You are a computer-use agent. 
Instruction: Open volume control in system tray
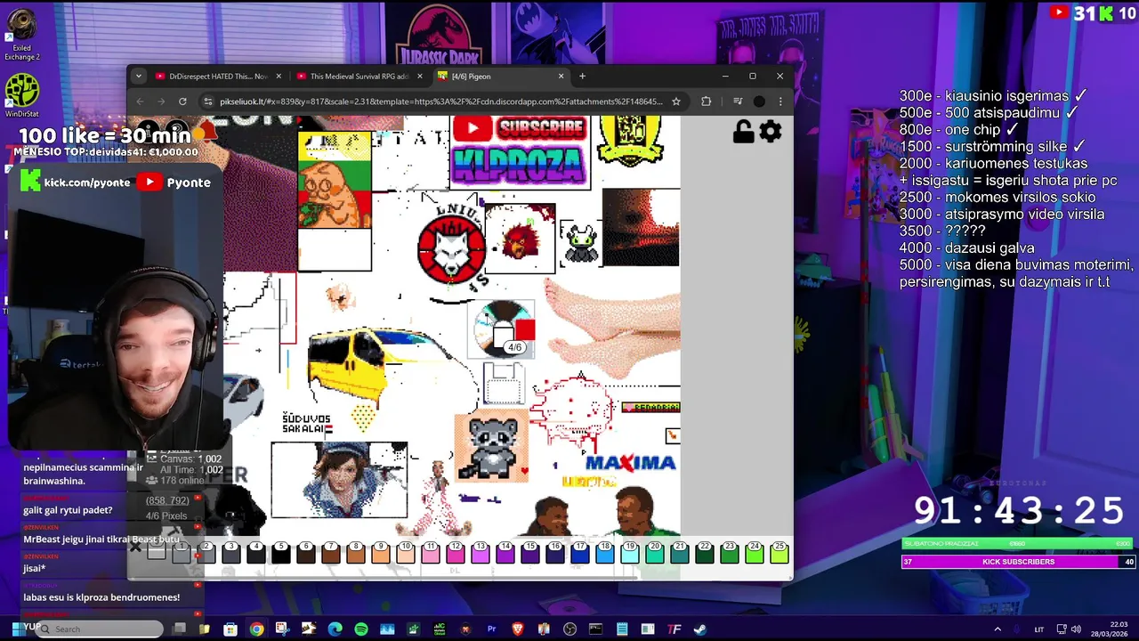click(x=1076, y=629)
